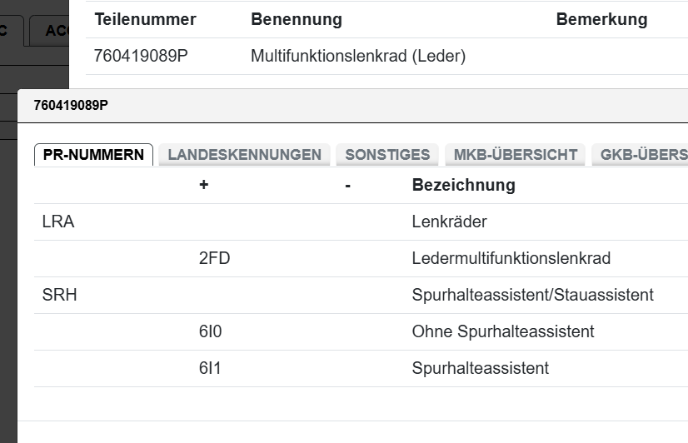Select the Multifunktionslenkrad (Leder) table row
This screenshot has width=688, height=443.
click(x=358, y=57)
